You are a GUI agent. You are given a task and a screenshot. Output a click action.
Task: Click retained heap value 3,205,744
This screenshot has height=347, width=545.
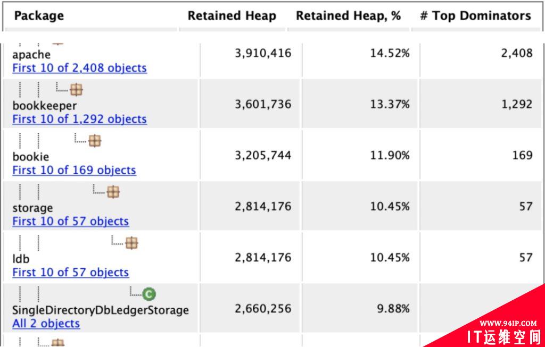tap(263, 155)
